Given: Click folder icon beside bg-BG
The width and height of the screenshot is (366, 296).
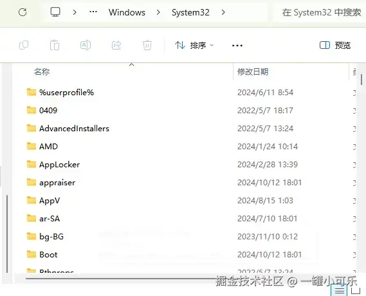Looking at the screenshot, I should [32, 236].
